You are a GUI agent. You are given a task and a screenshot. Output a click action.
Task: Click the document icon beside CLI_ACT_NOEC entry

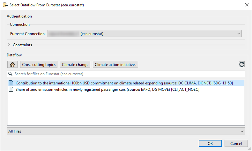click(x=11, y=89)
